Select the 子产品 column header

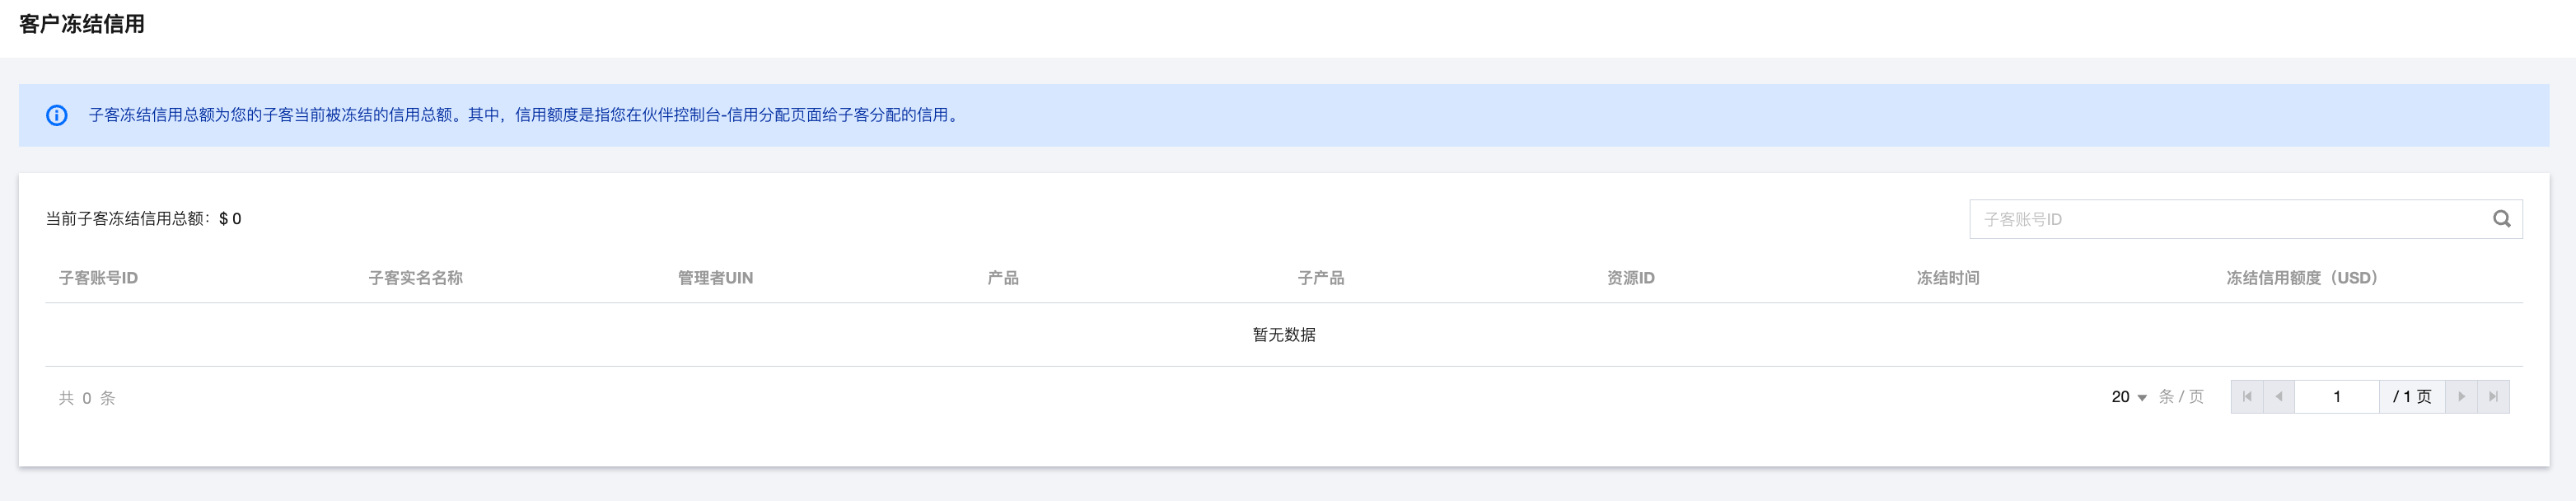(1320, 278)
